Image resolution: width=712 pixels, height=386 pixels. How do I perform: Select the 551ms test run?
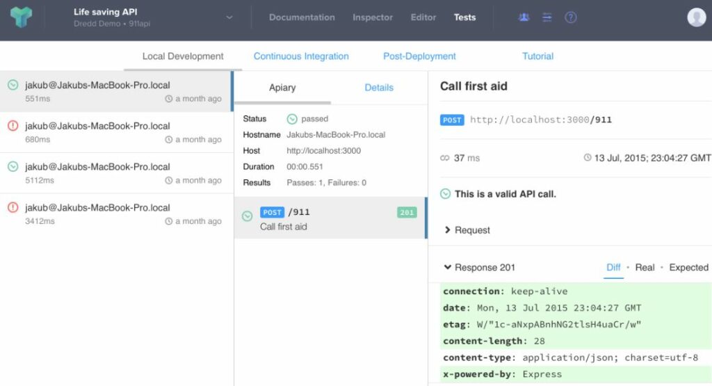click(x=116, y=91)
